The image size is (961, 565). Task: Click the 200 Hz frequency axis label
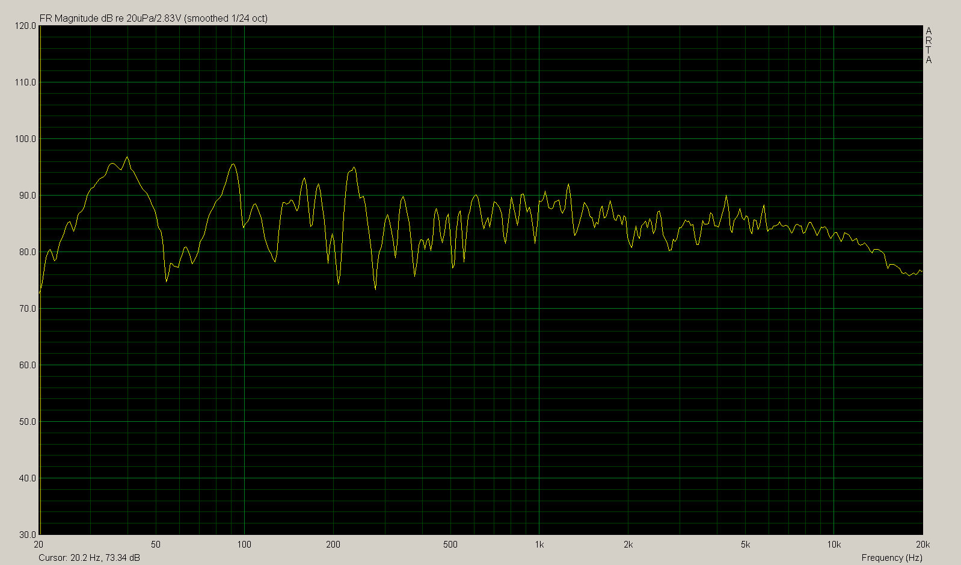click(x=333, y=545)
